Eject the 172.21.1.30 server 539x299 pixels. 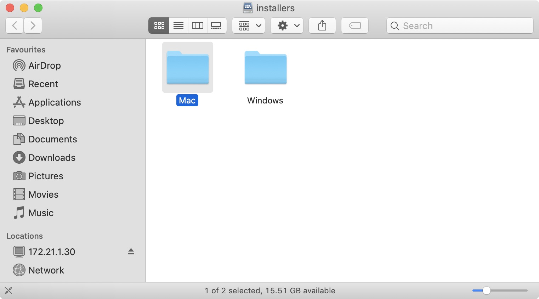(x=131, y=252)
